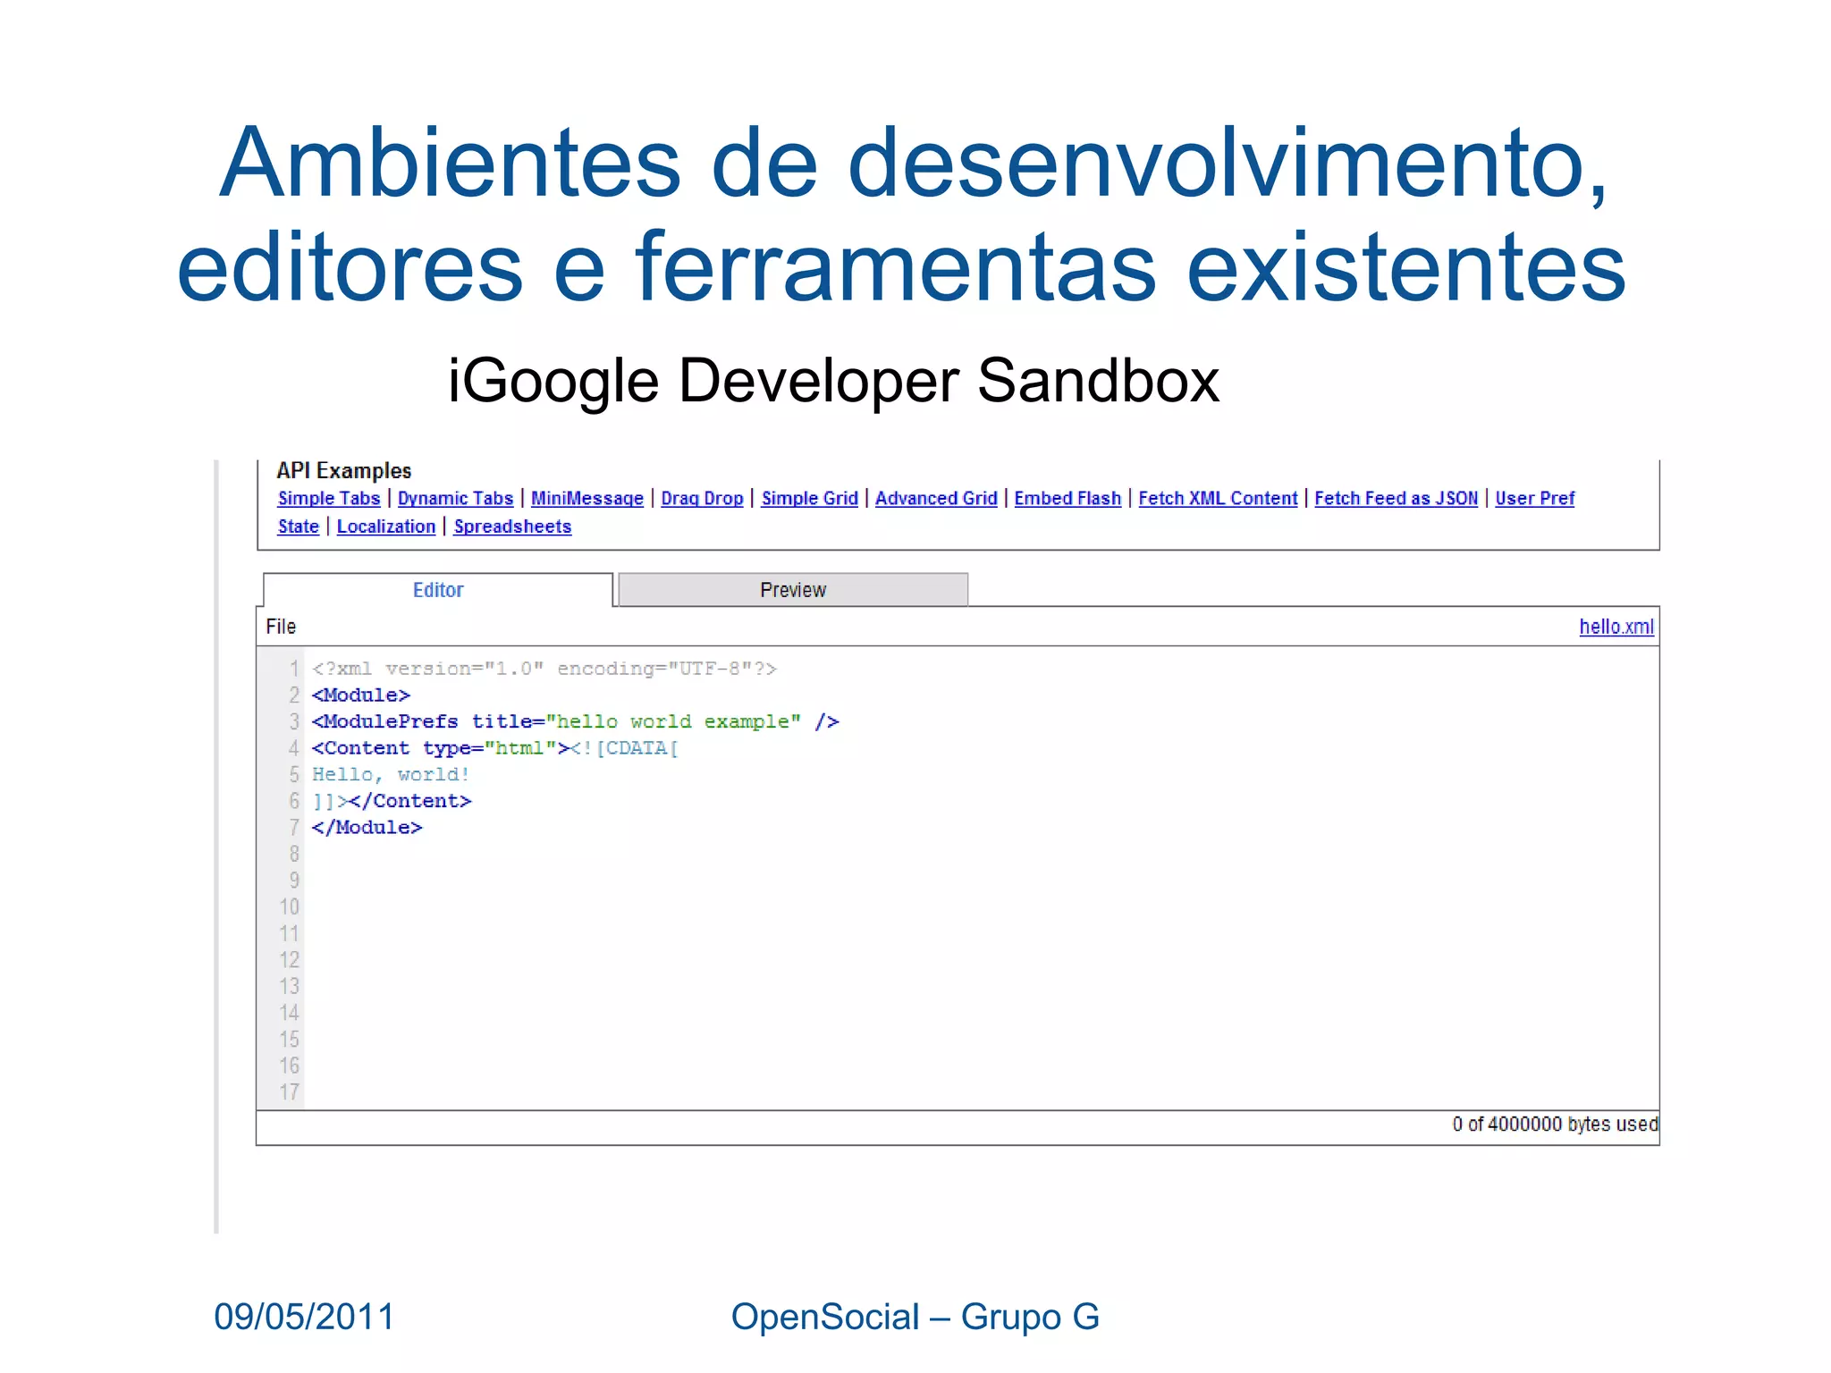Screen dimensions: 1831x1373
Task: Switch to the Editor tab
Action: point(438,590)
